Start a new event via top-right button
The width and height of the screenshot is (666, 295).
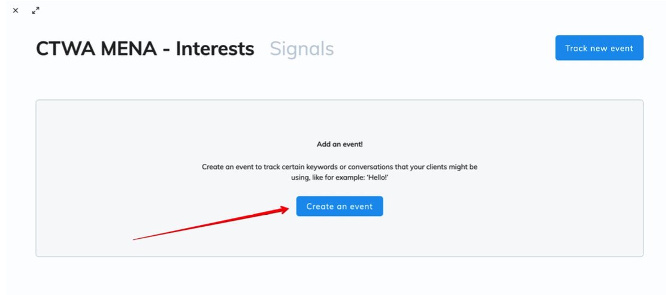pos(599,48)
